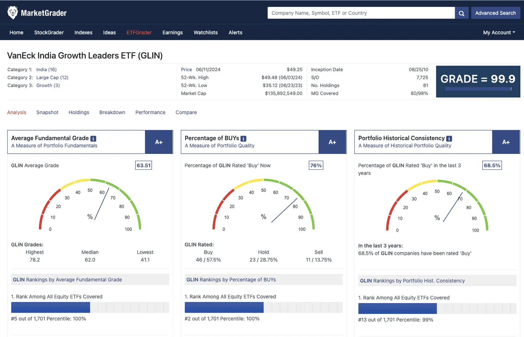
Task: Click the rank bar under Portfolio Hist. Consistency
Action: click(x=437, y=308)
